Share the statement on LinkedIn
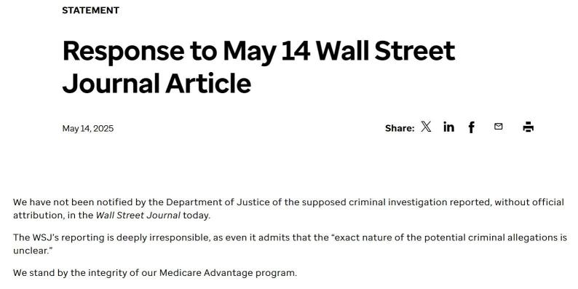 (x=448, y=127)
